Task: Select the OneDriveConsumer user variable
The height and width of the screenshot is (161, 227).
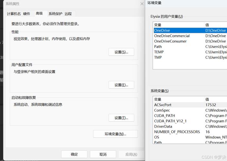Action: (x=190, y=41)
